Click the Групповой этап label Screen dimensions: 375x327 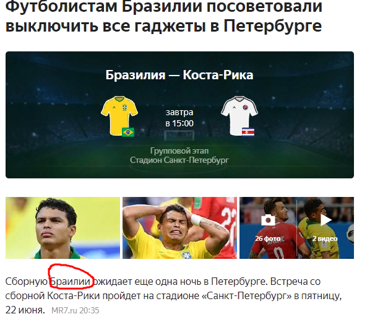coord(179,151)
